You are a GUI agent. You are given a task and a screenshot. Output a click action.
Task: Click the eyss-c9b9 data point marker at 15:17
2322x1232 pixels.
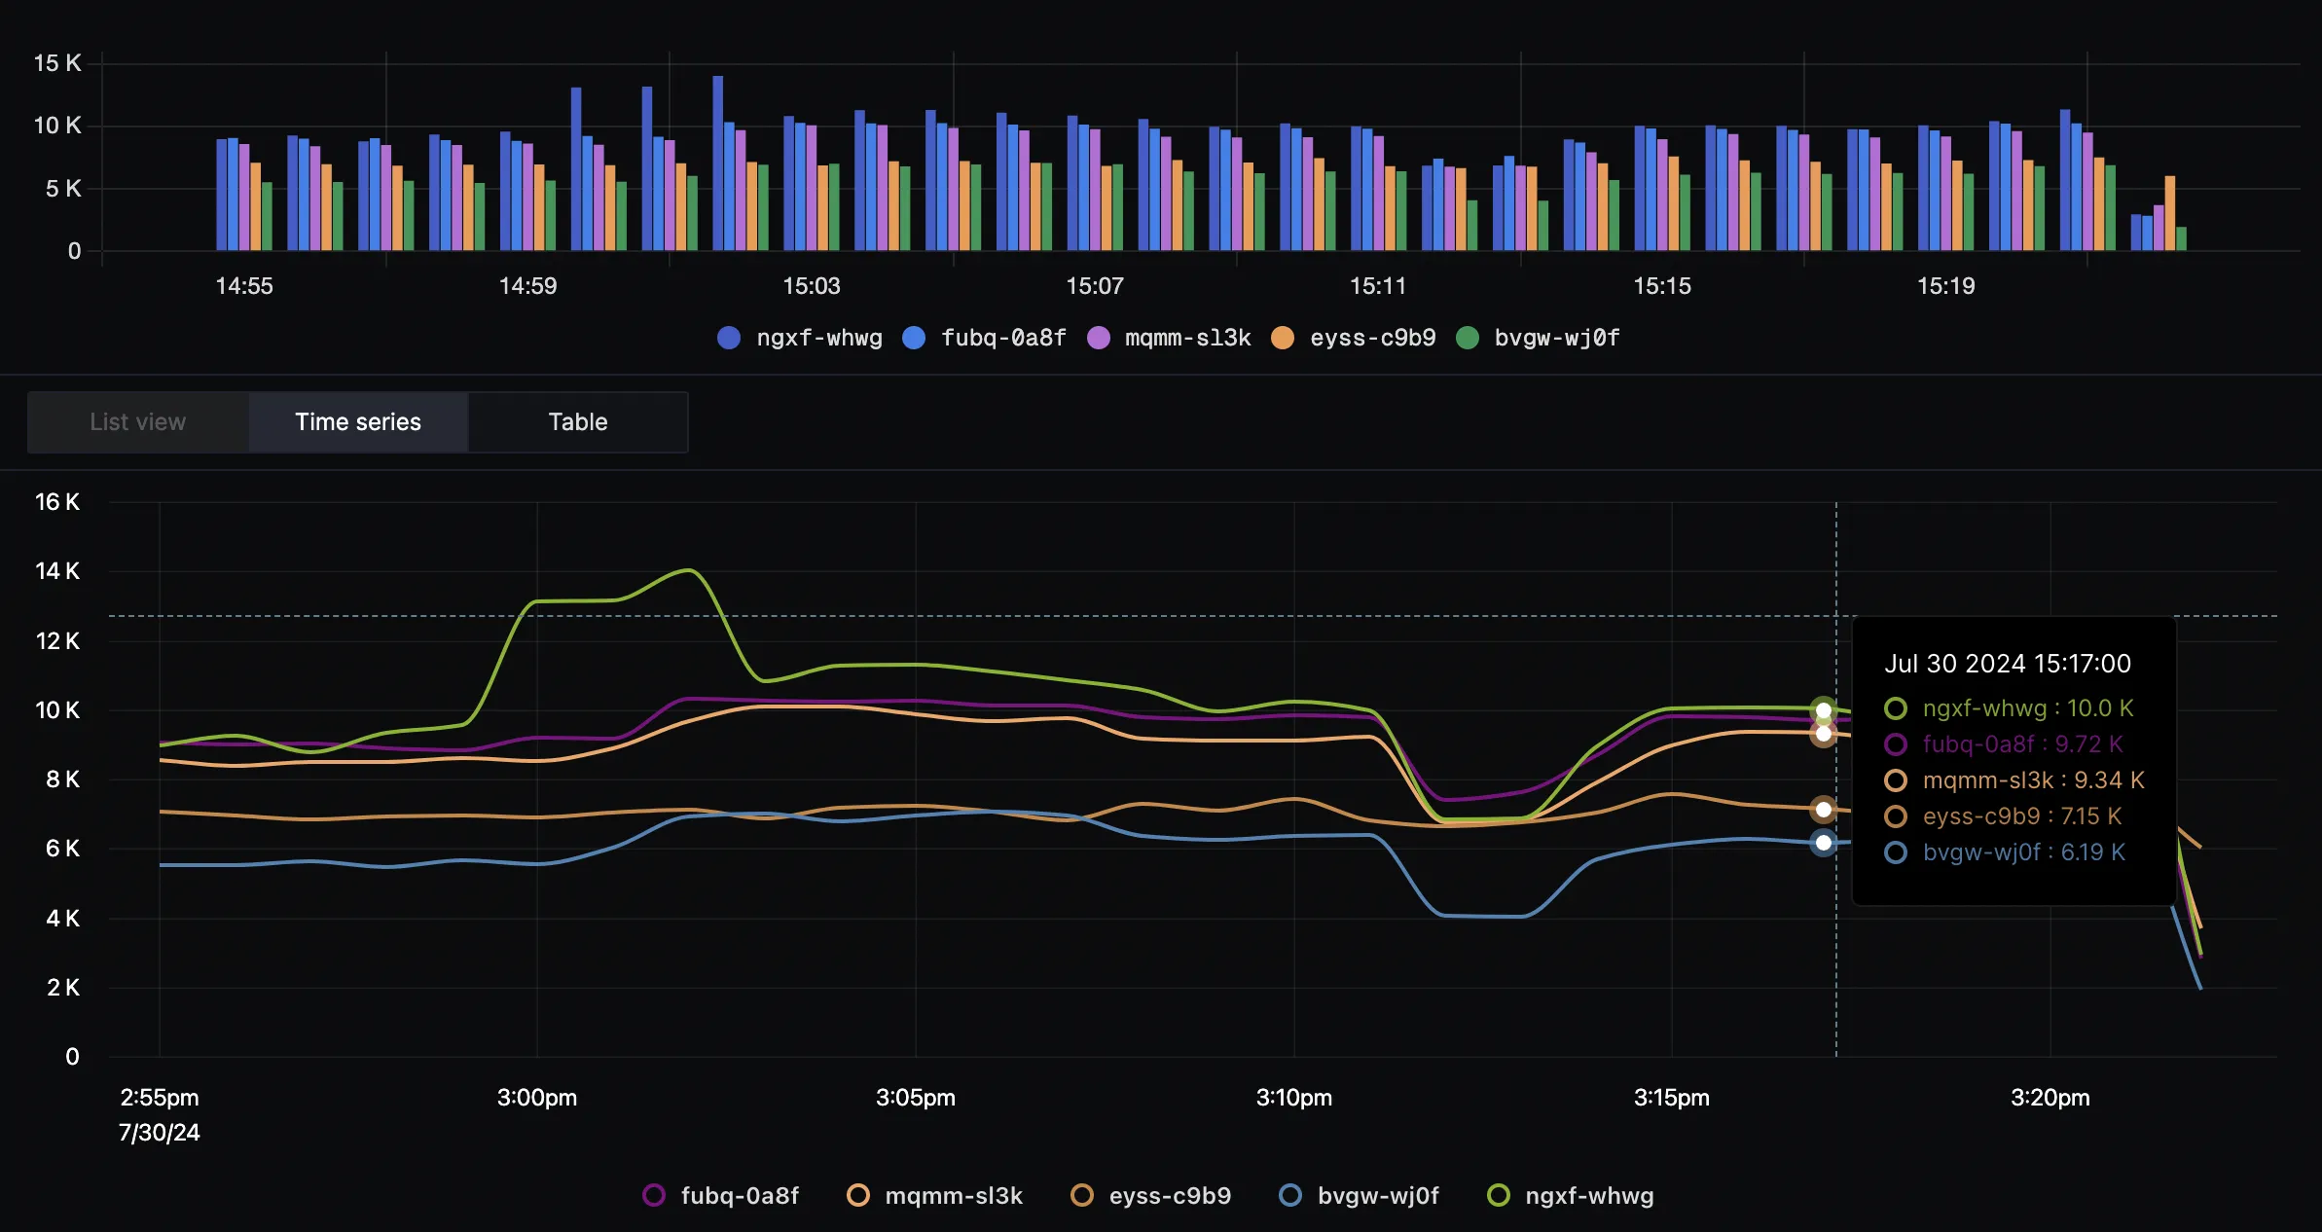pos(1824,810)
